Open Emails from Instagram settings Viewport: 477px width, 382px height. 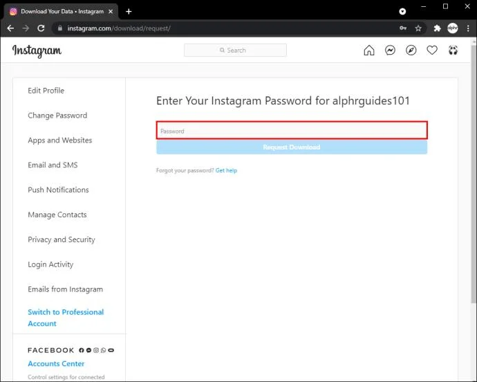pyautogui.click(x=66, y=289)
